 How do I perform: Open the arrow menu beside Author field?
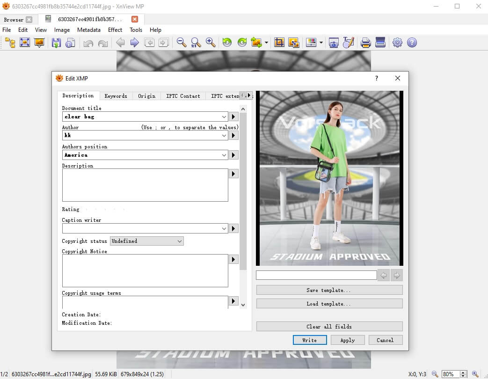233,135
